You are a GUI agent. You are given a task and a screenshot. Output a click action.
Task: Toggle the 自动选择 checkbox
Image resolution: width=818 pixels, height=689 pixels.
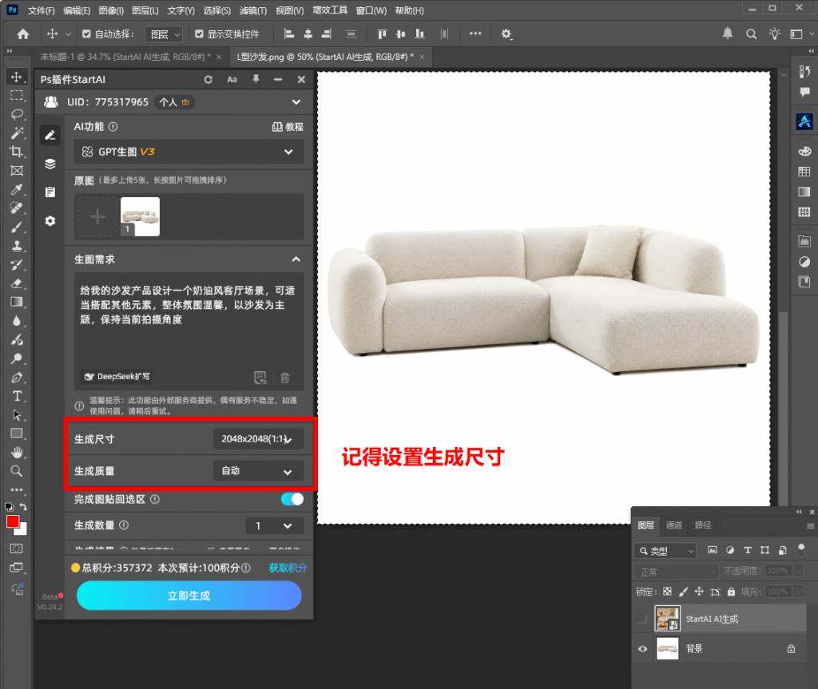pyautogui.click(x=86, y=34)
